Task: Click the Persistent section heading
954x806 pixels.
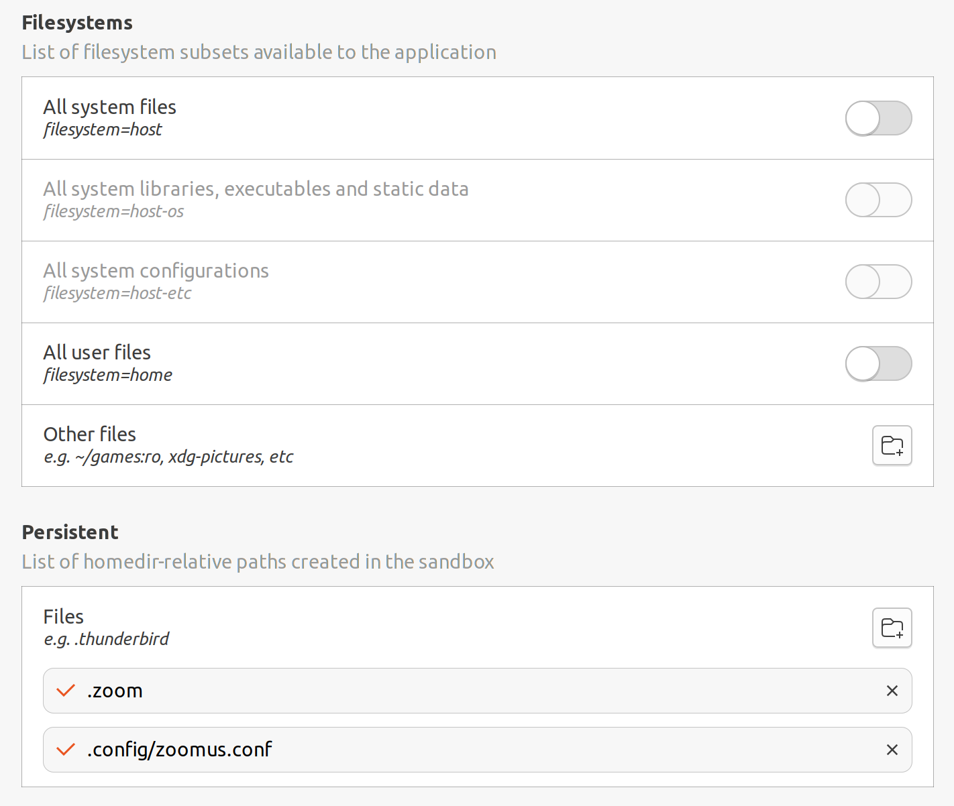Action: tap(70, 532)
